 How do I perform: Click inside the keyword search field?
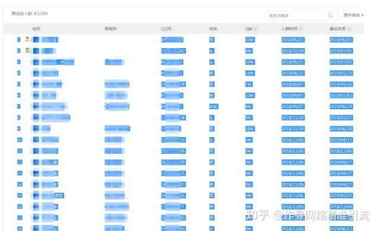[x=297, y=15]
